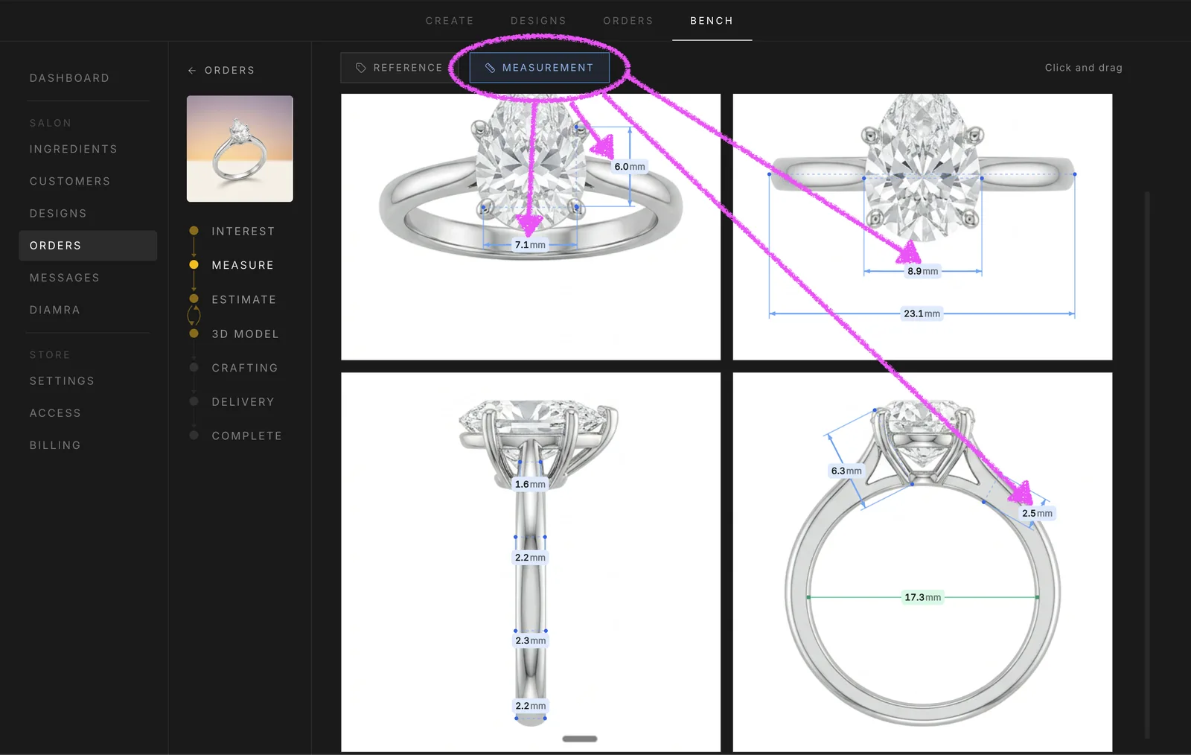Click the horizontal drag handle below side view

tap(580, 739)
